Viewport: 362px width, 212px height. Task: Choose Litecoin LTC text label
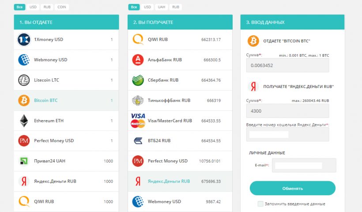coord(46,80)
